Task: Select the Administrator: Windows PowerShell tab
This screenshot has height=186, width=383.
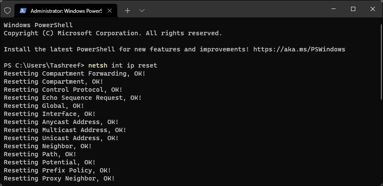Action: point(64,10)
